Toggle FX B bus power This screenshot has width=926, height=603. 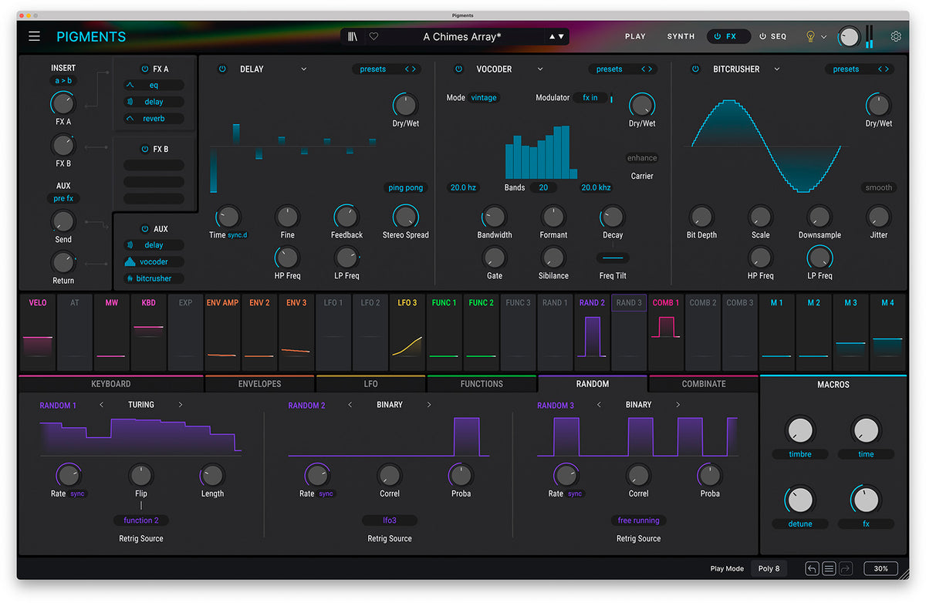[x=144, y=149]
